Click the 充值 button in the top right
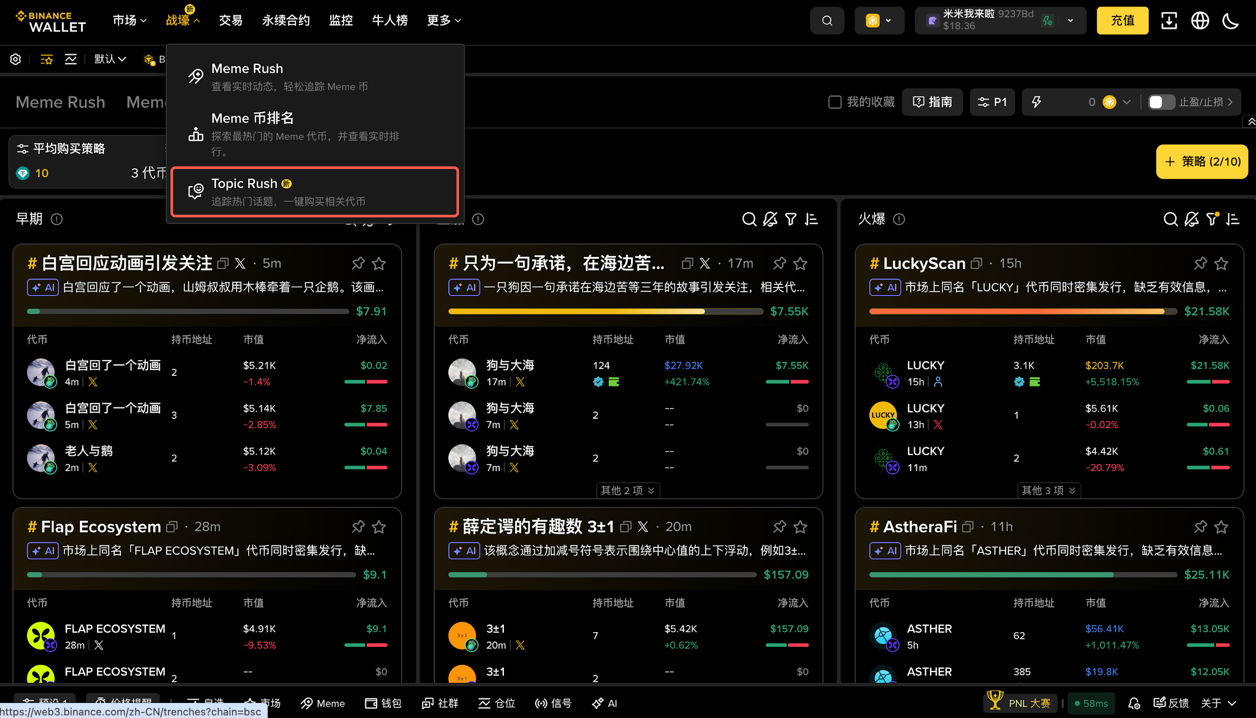 click(x=1122, y=21)
